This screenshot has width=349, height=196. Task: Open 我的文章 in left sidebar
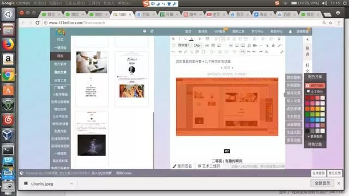[x=61, y=72]
